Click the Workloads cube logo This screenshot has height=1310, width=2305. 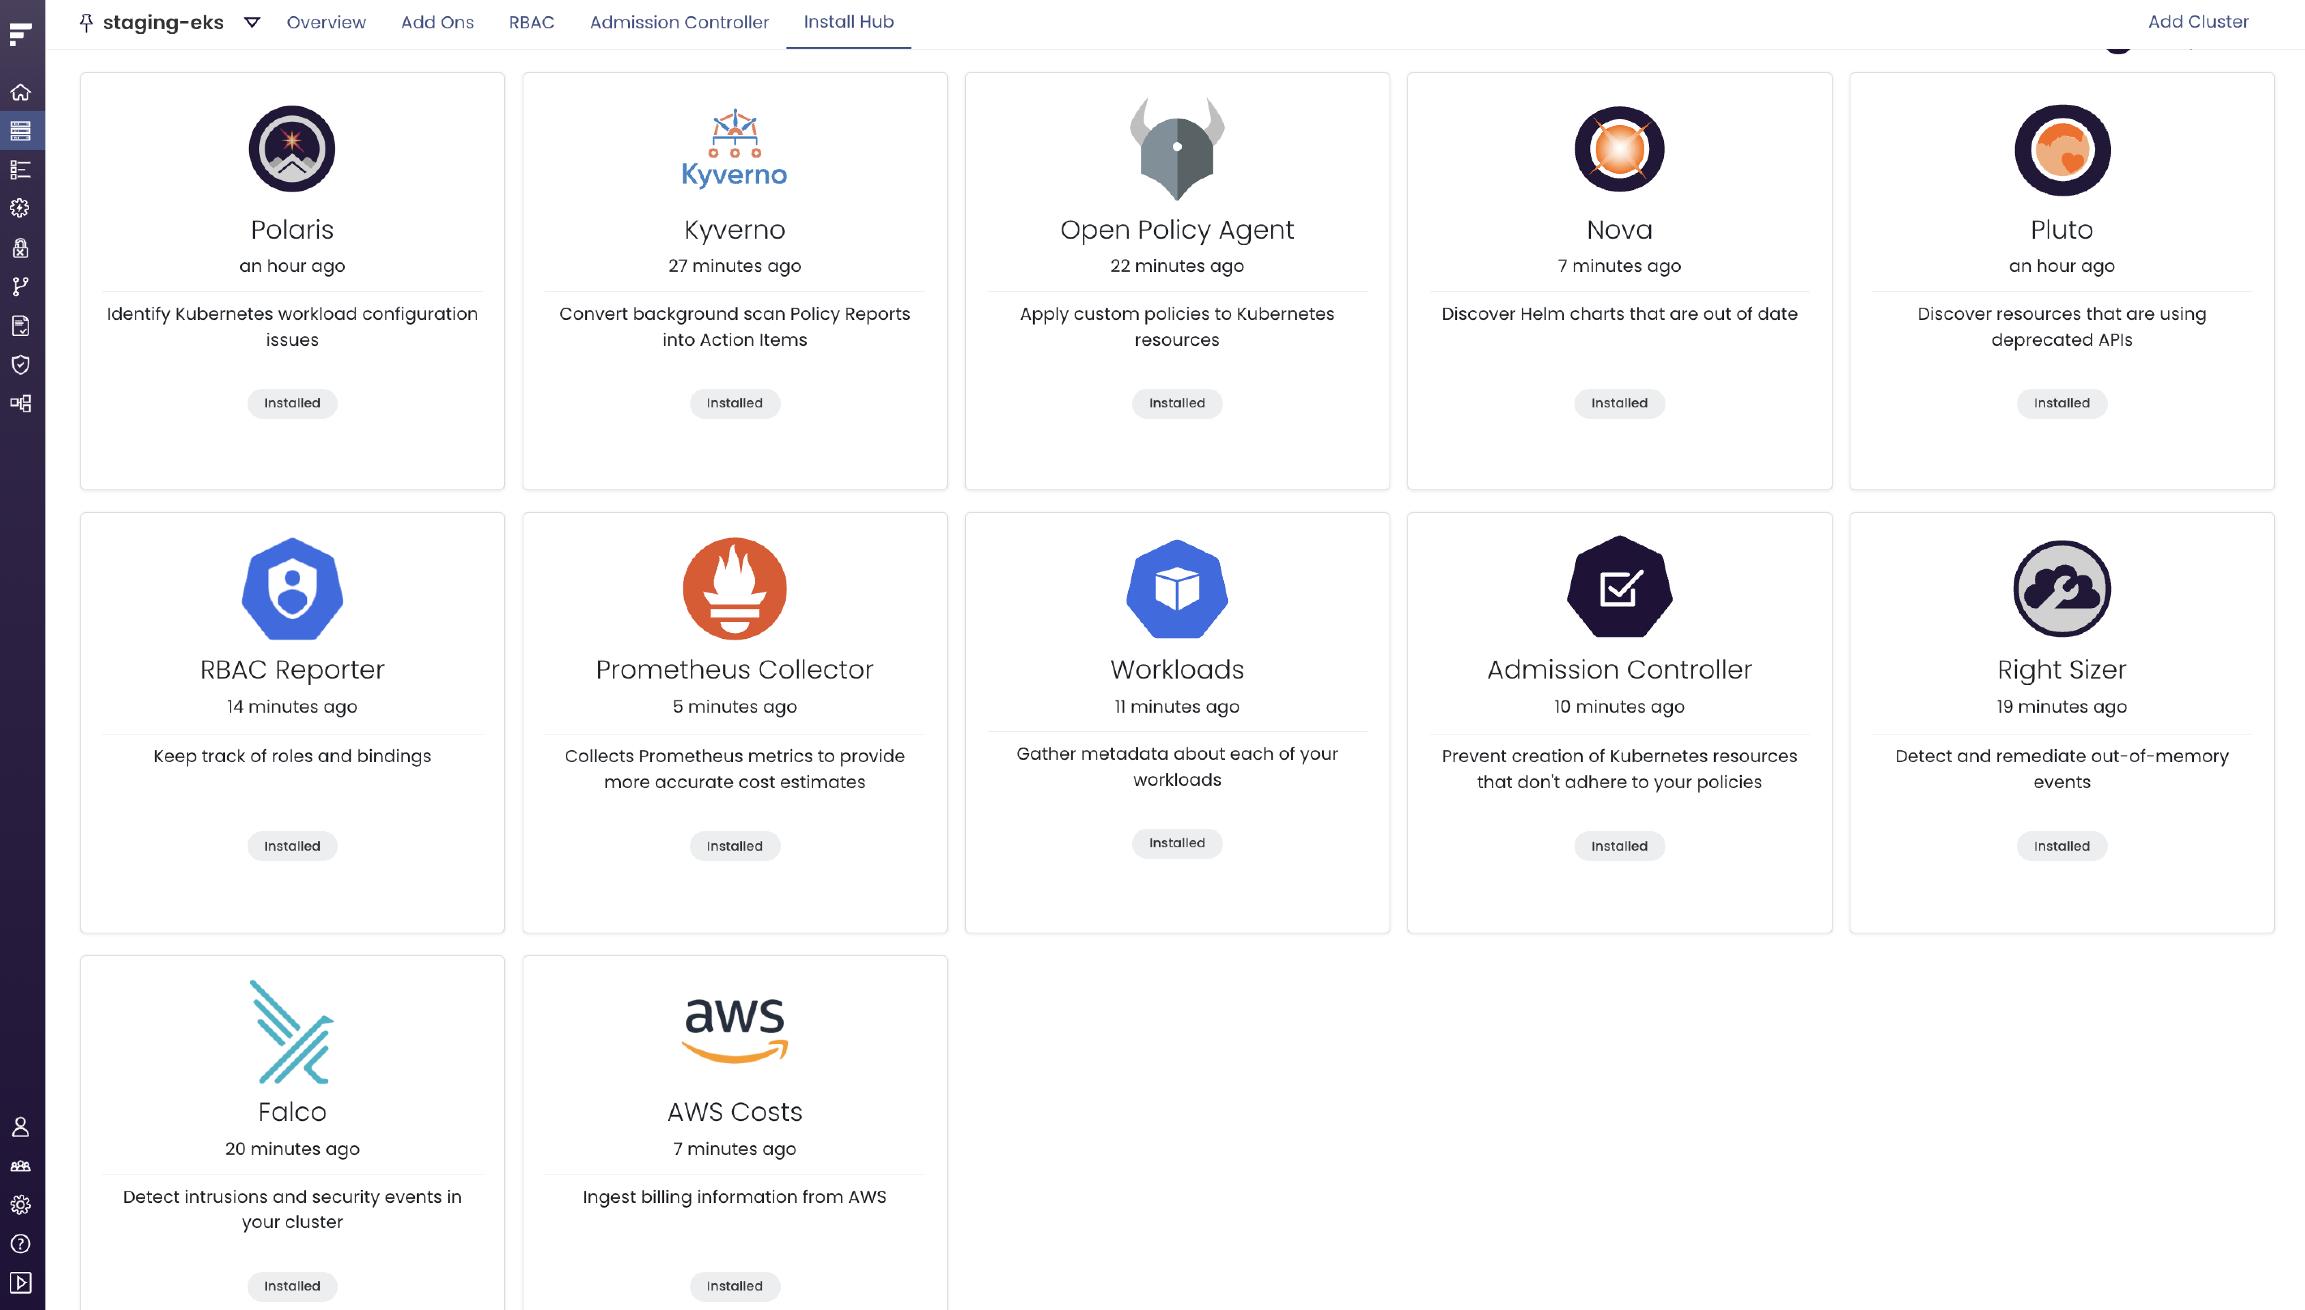(x=1177, y=588)
